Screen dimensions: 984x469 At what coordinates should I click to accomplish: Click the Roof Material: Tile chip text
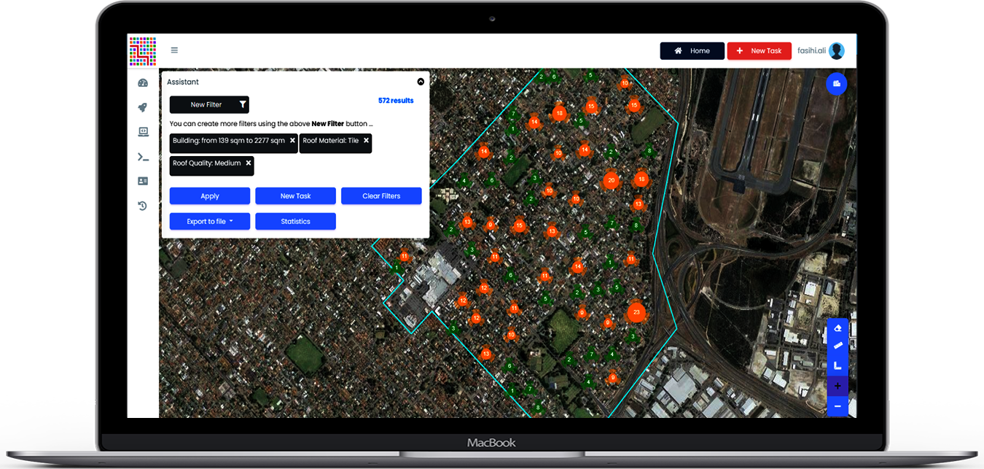(331, 140)
